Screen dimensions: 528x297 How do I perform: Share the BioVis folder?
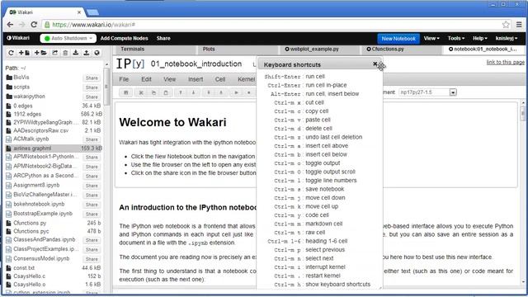coord(92,78)
